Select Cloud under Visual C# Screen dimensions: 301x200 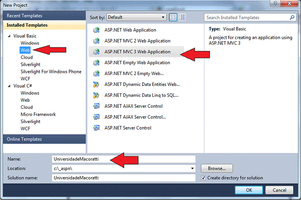pyautogui.click(x=27, y=107)
